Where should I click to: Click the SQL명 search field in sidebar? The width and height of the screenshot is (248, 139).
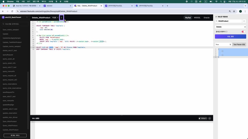click(15, 24)
